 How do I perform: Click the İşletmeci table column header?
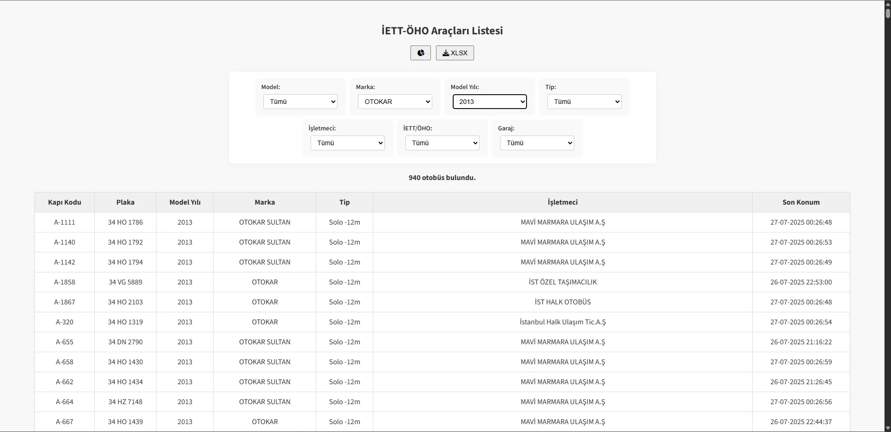[x=562, y=202]
